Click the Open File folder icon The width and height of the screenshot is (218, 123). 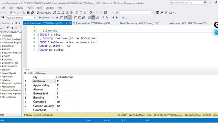click(24, 13)
